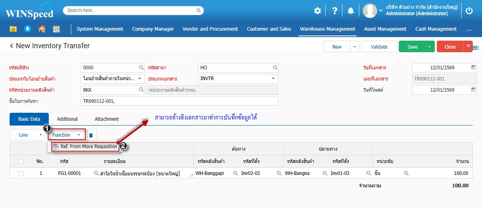Click the Validate button

point(379,47)
